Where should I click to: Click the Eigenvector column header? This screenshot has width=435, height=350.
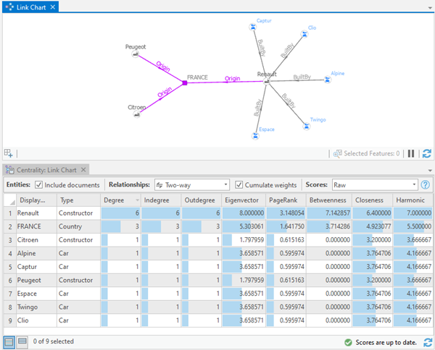tap(244, 200)
